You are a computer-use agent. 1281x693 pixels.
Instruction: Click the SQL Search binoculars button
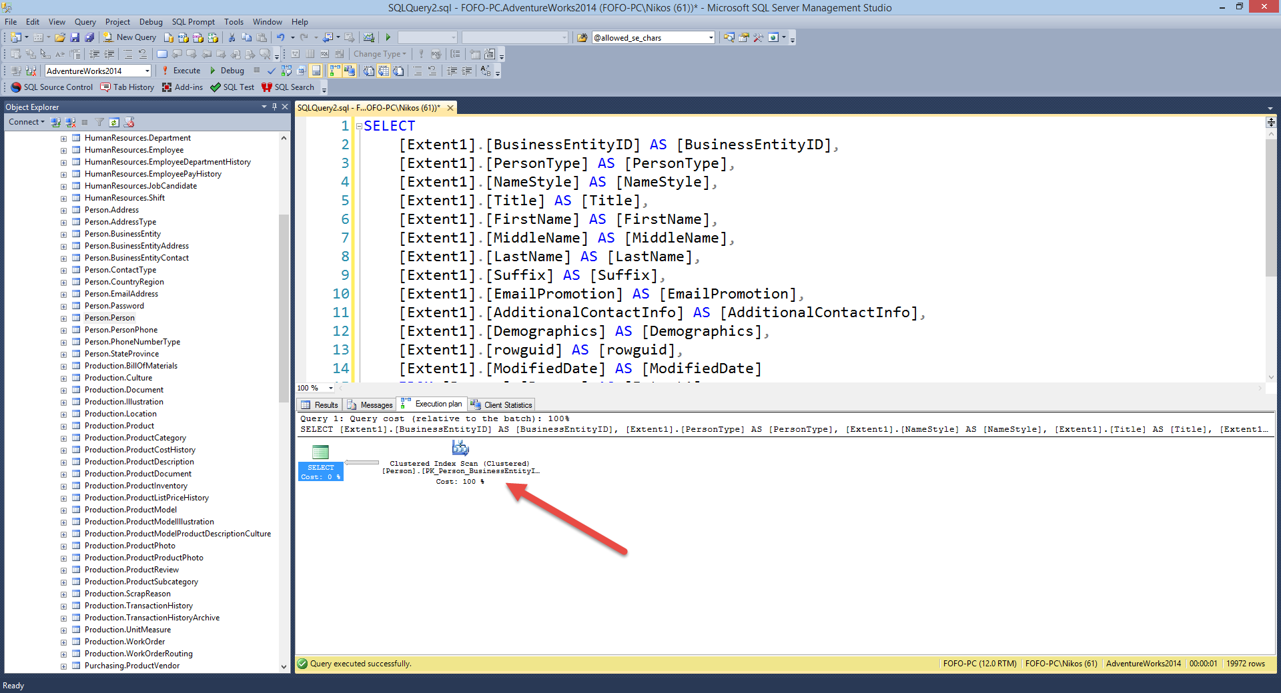[288, 87]
